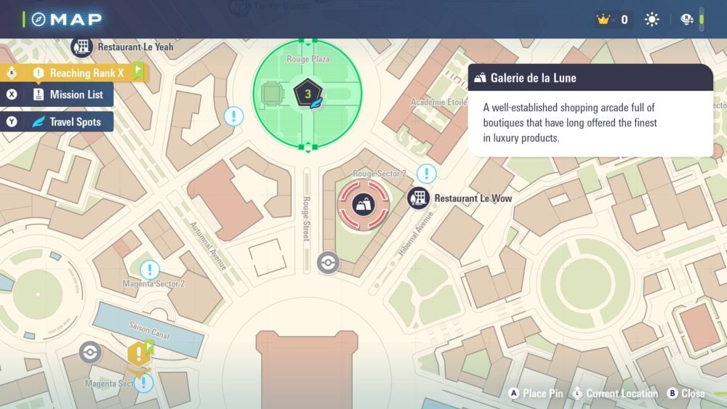Click the Pokémon Center icon below Saison Canal
The width and height of the screenshot is (727, 409).
(90, 352)
